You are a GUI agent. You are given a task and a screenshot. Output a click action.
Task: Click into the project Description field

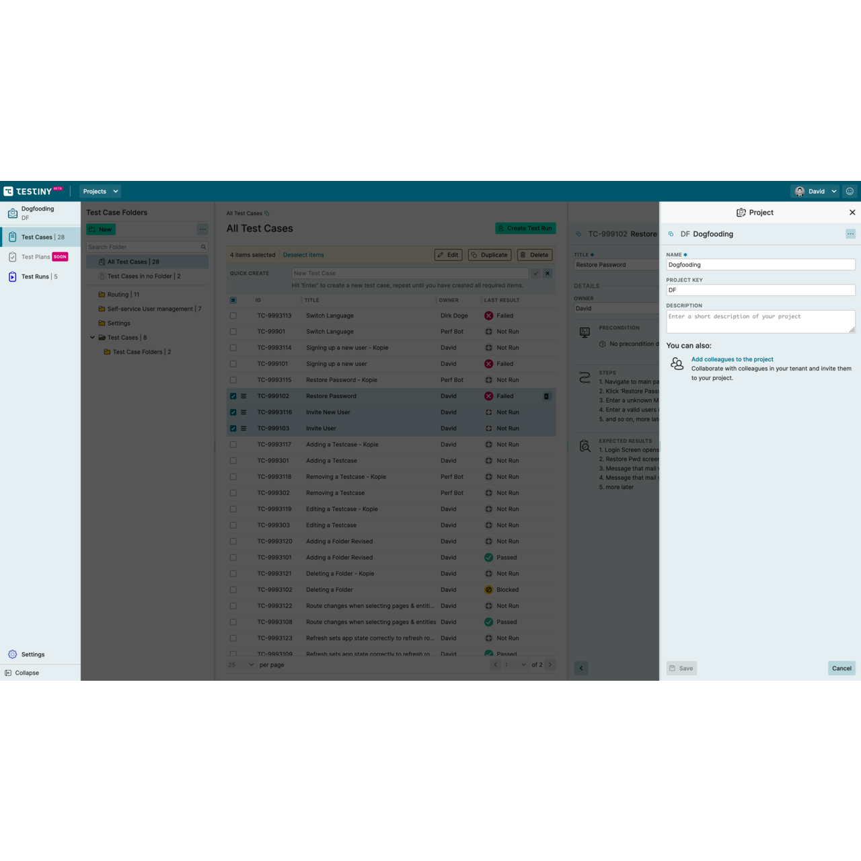click(x=760, y=322)
